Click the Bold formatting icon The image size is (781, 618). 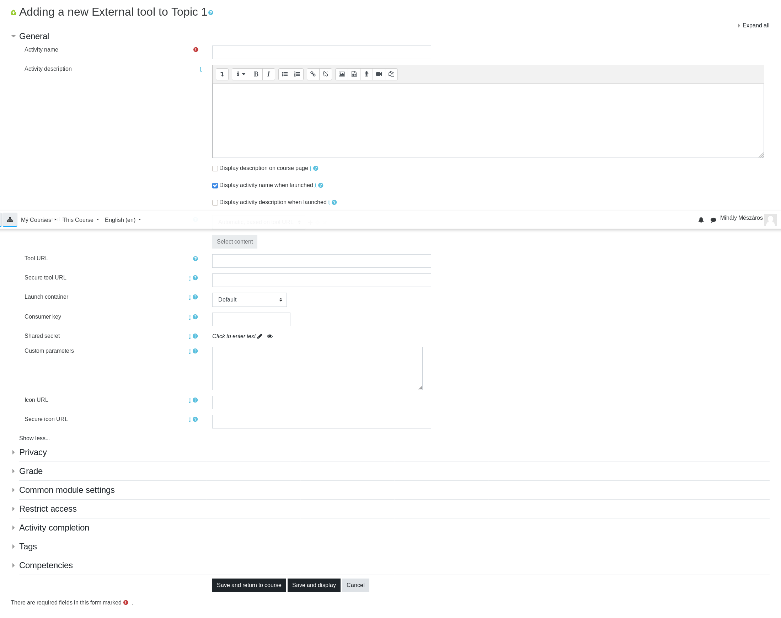[x=257, y=74]
